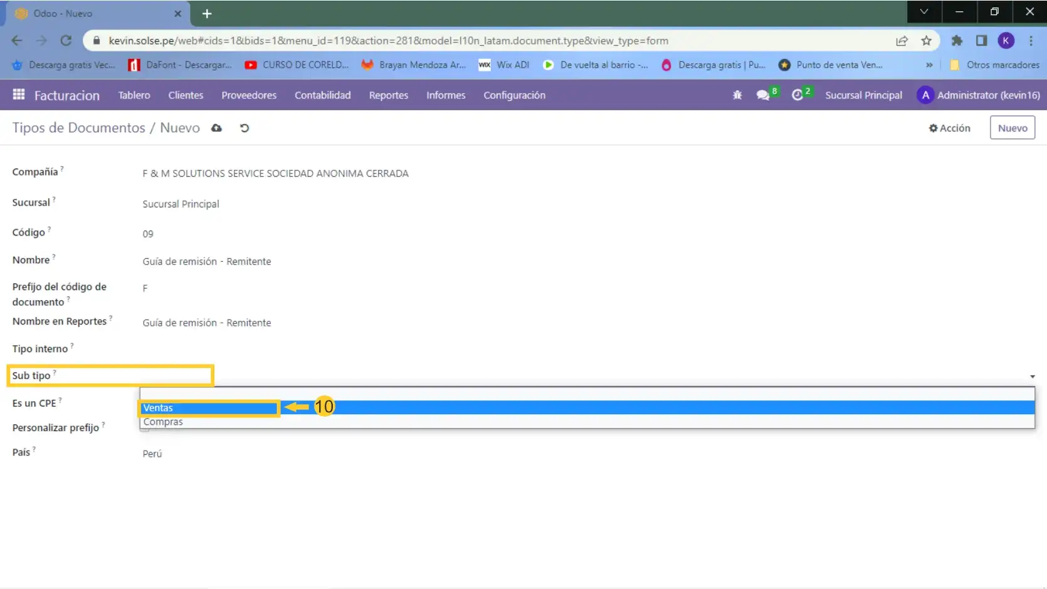
Task: Click the cloud save record icon
Action: tap(216, 128)
